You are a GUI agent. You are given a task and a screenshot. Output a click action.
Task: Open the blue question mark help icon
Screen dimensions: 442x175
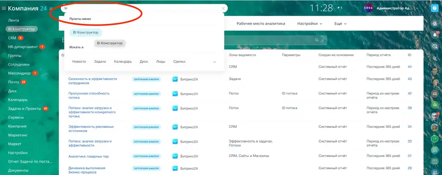point(435,8)
